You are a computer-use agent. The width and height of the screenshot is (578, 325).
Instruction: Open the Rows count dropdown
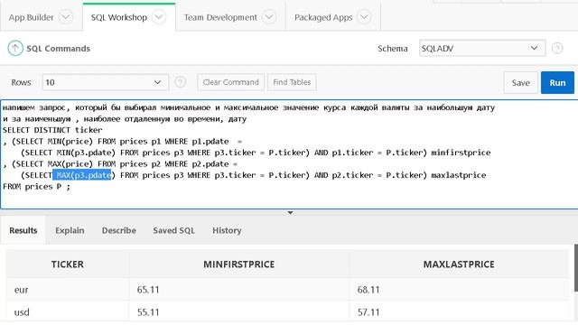pyautogui.click(x=105, y=82)
